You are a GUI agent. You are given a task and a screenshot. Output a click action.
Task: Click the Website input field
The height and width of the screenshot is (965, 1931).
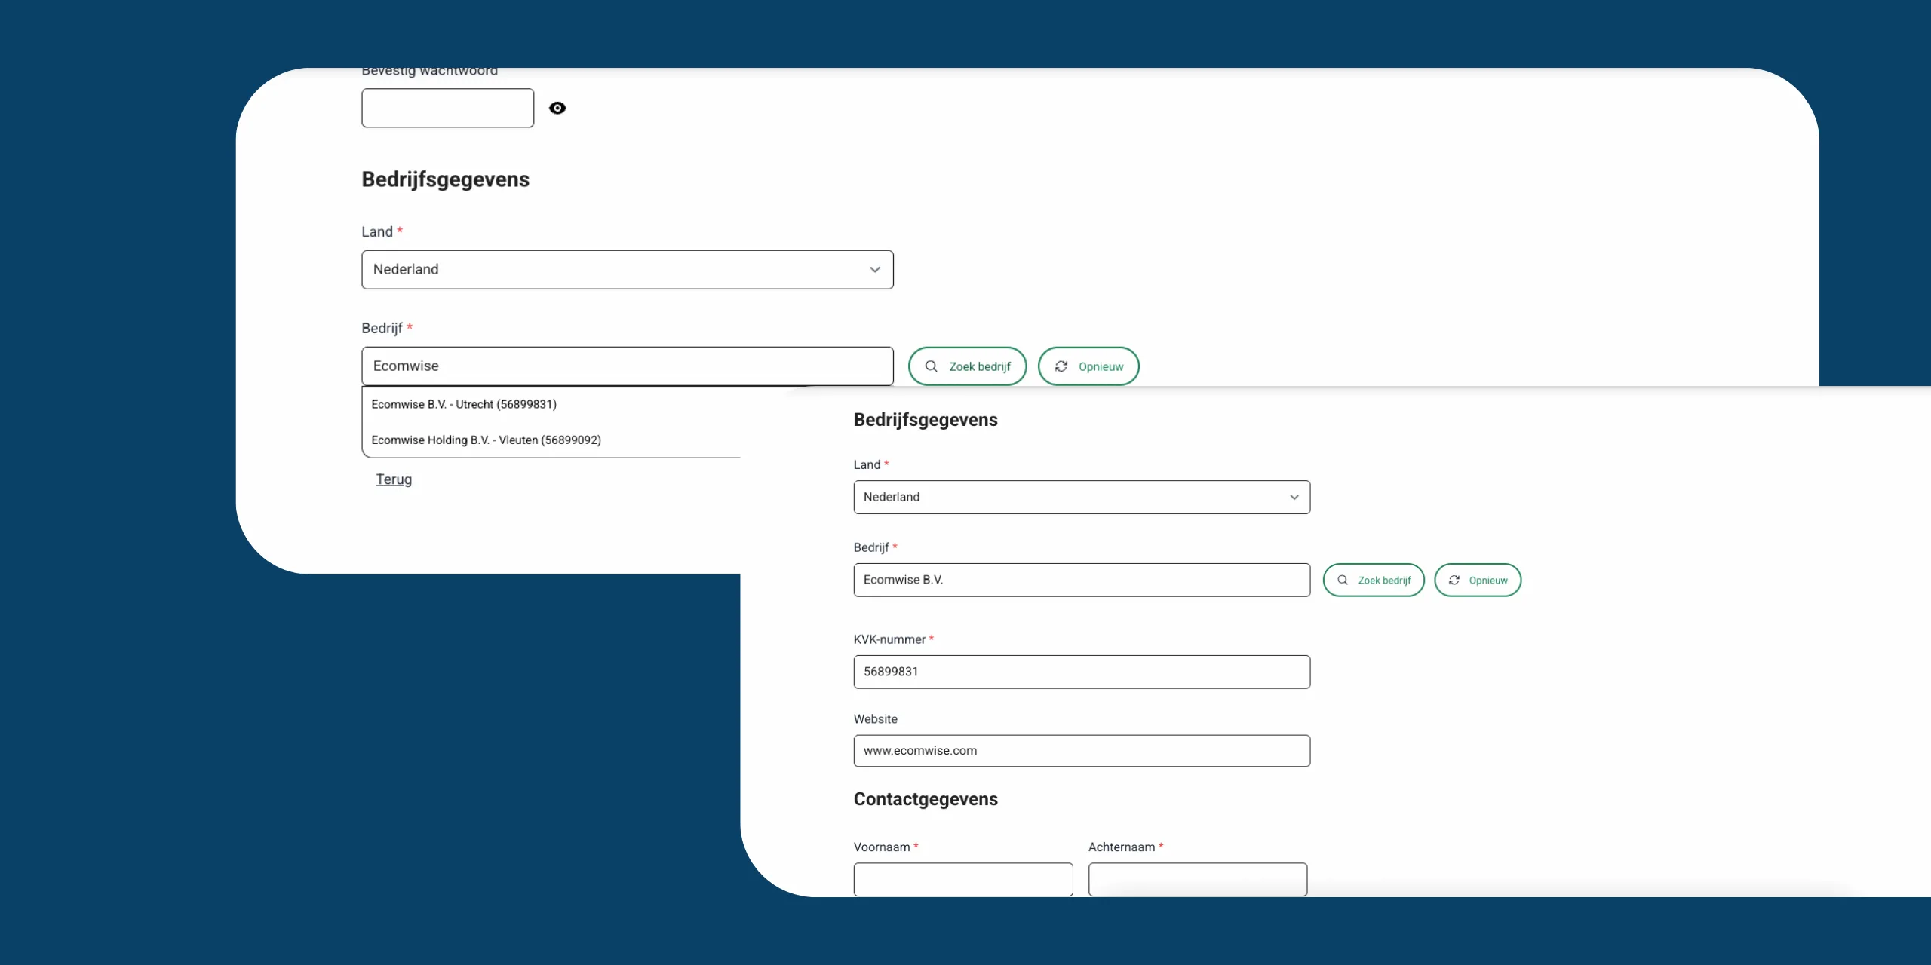click(x=1081, y=751)
